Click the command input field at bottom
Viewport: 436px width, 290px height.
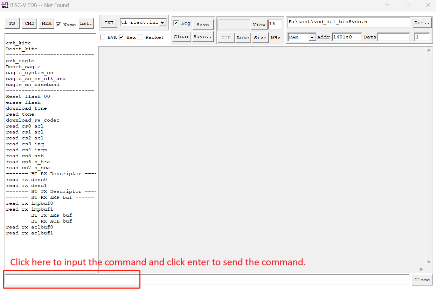[207, 280]
